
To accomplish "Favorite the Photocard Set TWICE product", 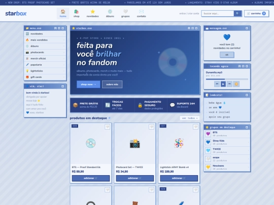I will click(x=152, y=127).
